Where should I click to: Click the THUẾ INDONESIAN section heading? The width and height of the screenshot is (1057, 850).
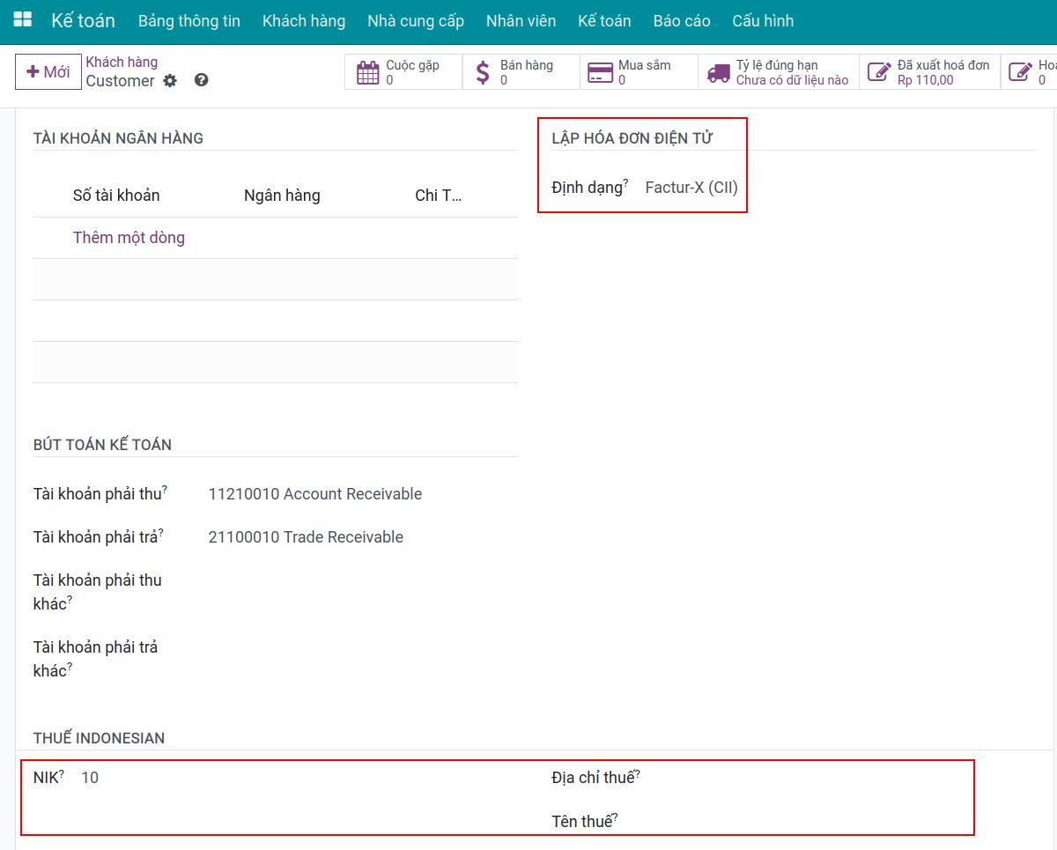pyautogui.click(x=99, y=738)
